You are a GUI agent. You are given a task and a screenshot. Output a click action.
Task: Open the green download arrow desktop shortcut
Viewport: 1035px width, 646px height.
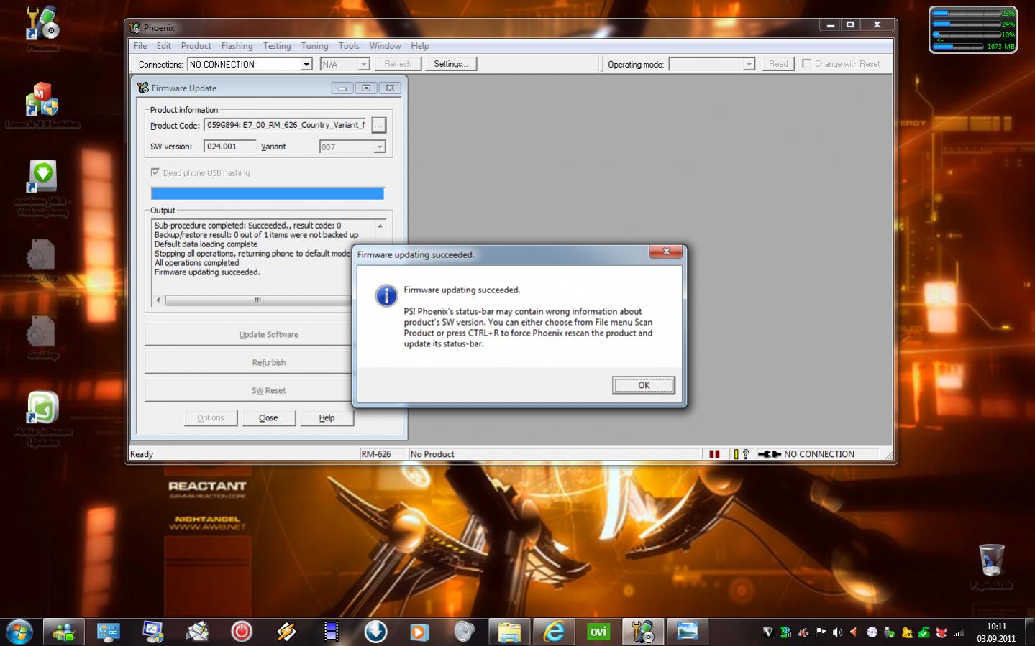(x=43, y=188)
